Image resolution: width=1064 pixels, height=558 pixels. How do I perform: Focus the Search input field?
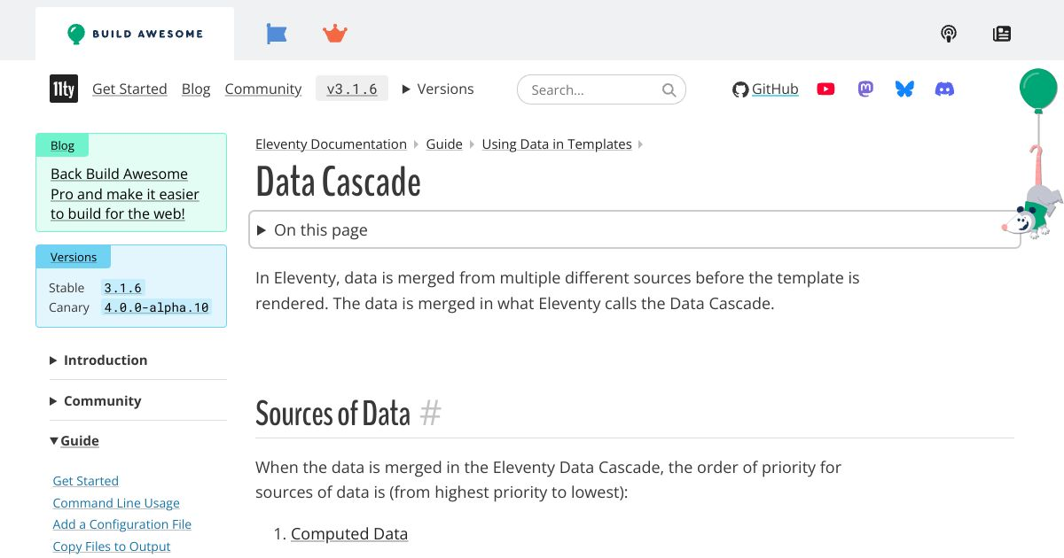(x=601, y=89)
